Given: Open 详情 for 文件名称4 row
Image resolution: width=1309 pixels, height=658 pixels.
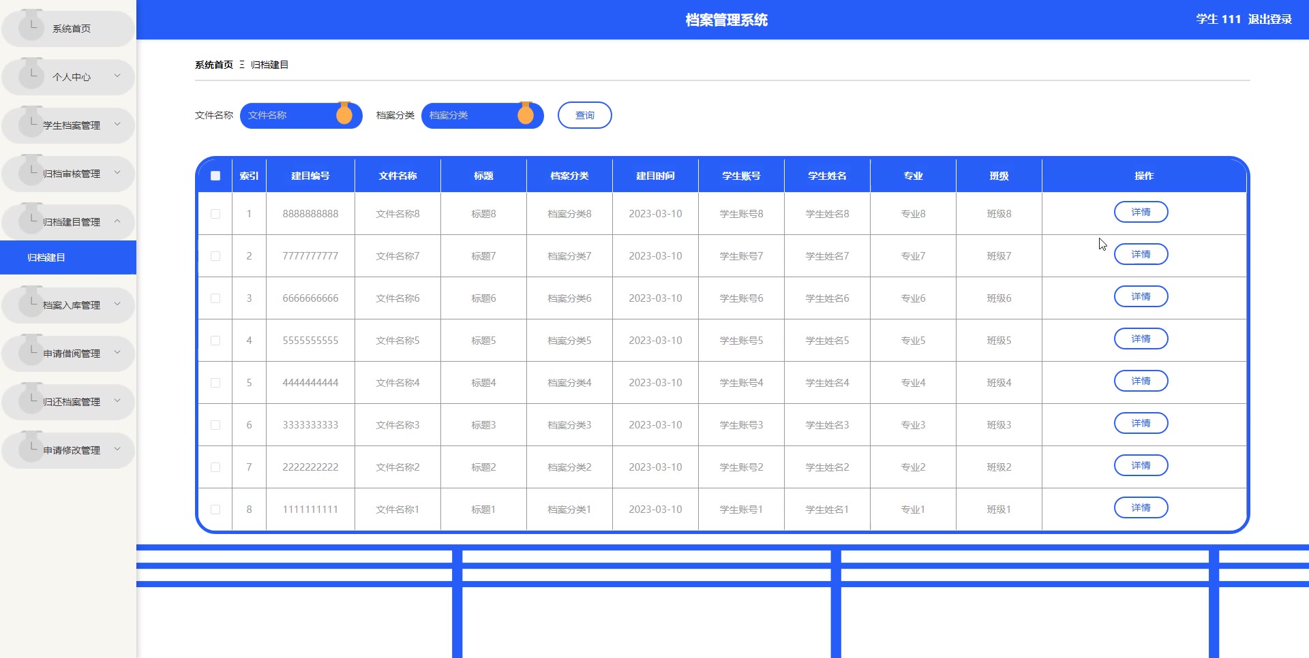Looking at the screenshot, I should (x=1141, y=381).
